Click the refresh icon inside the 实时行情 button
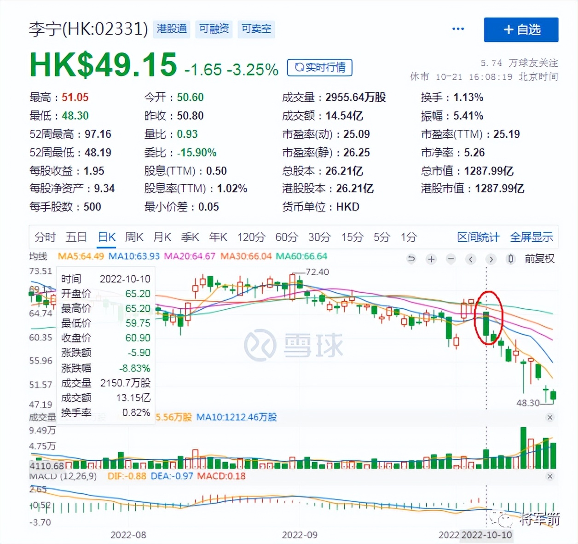 click(301, 68)
